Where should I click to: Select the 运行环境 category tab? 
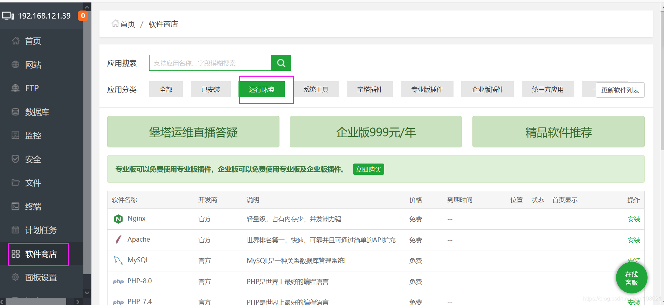[262, 89]
